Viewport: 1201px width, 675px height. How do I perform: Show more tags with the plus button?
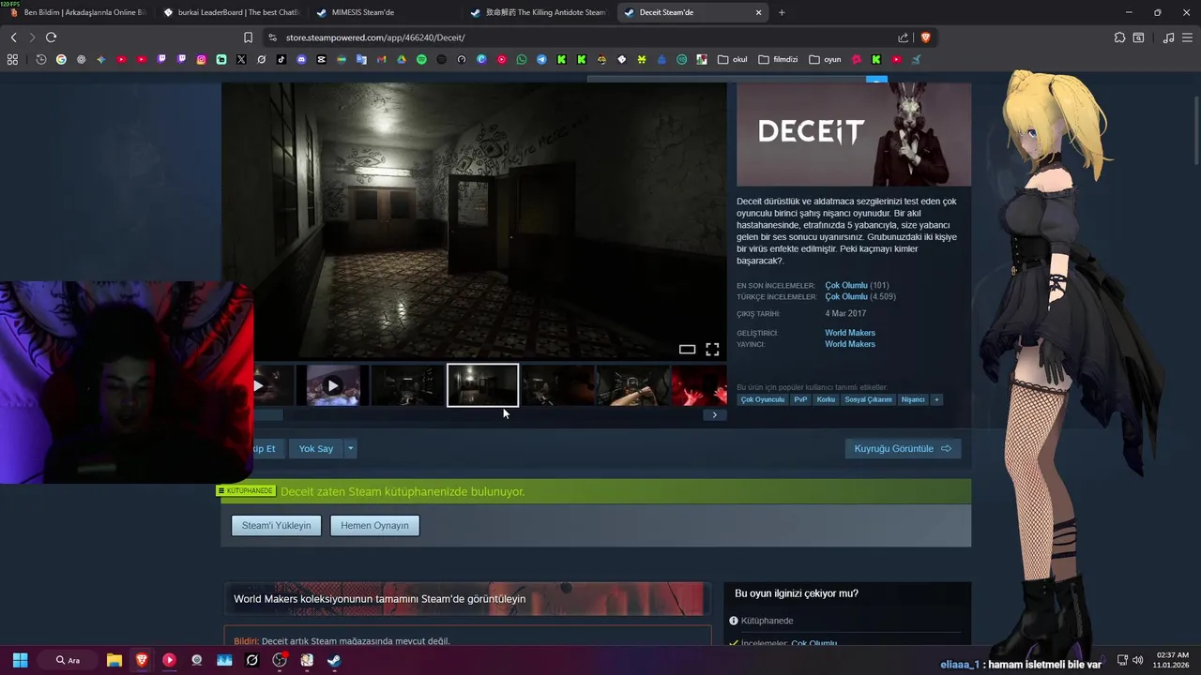(x=935, y=399)
